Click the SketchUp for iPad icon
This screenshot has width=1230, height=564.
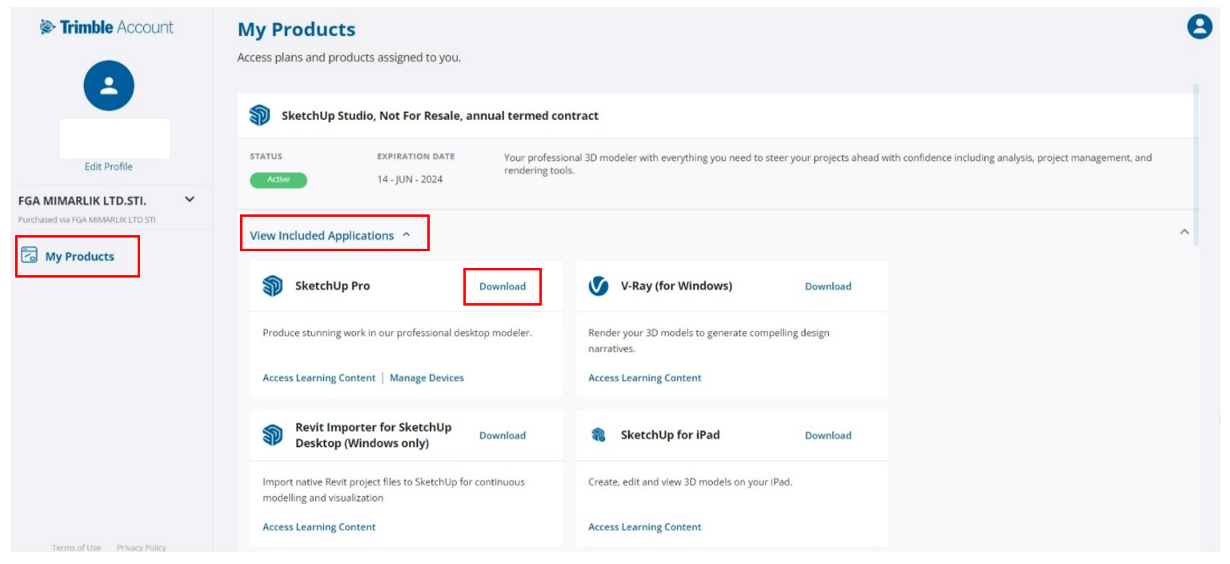(x=599, y=435)
